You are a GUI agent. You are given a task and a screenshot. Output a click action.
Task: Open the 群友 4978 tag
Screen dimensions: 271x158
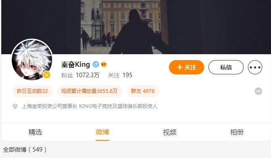143,91
